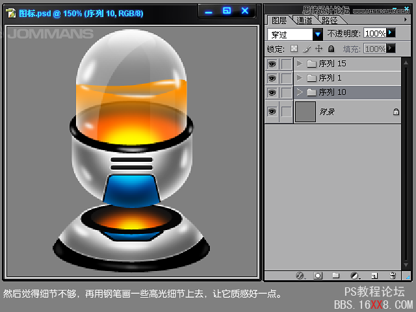Hide the 背景 layer via its eye
This screenshot has height=312, width=416.
coord(272,112)
